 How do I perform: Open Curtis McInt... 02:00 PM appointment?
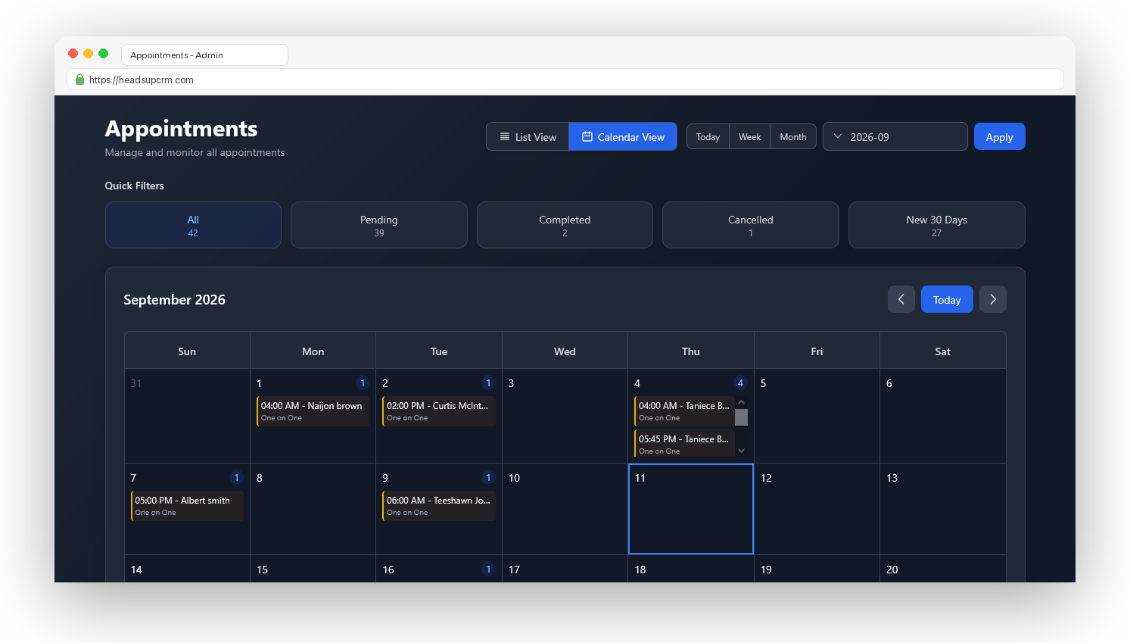(439, 411)
